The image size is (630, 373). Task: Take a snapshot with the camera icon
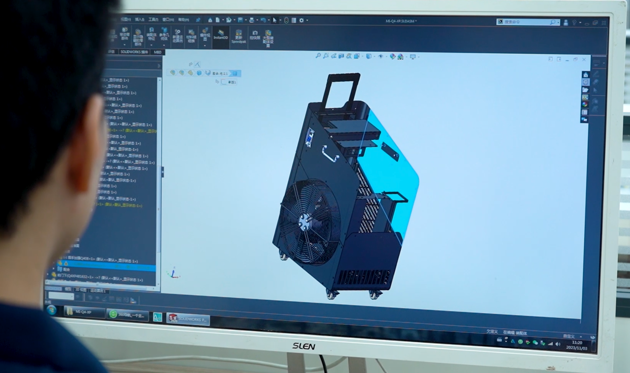255,35
